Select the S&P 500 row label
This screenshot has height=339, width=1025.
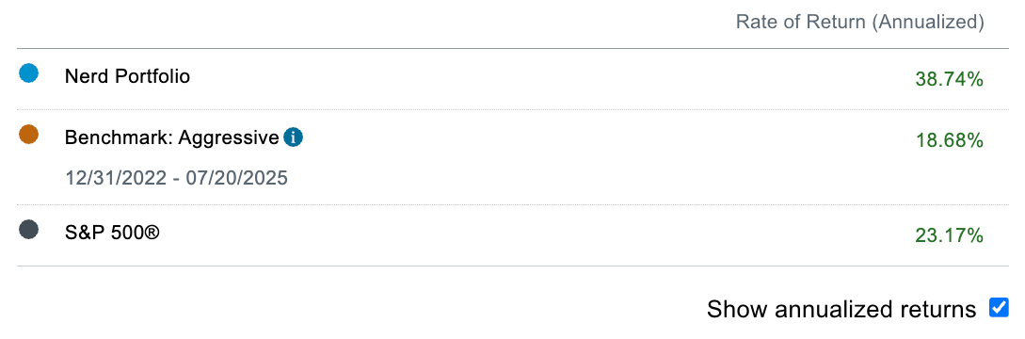tap(112, 233)
